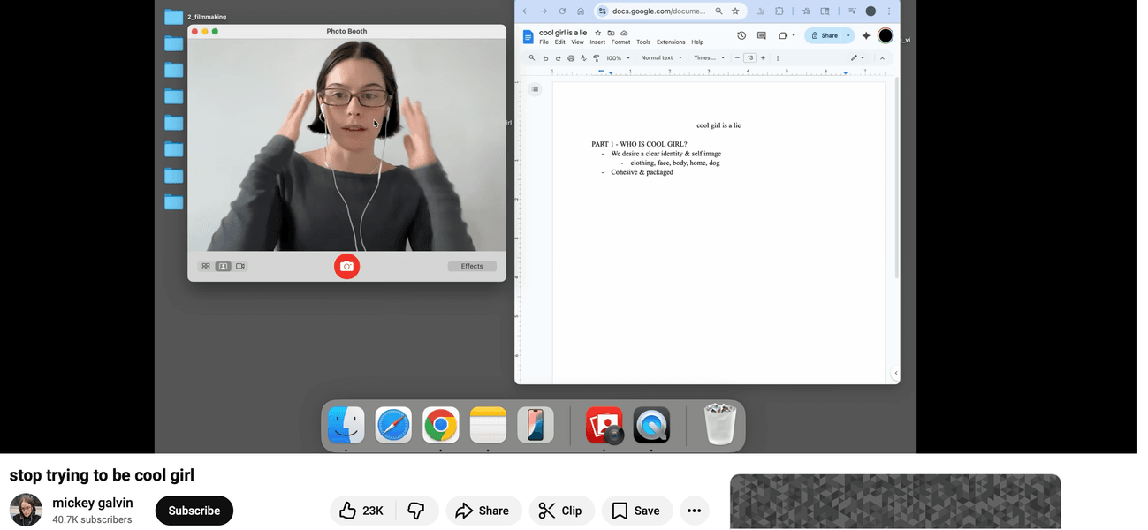Open version history clock icon in Docs
Viewport: 1148px width, 530px height.
point(741,35)
